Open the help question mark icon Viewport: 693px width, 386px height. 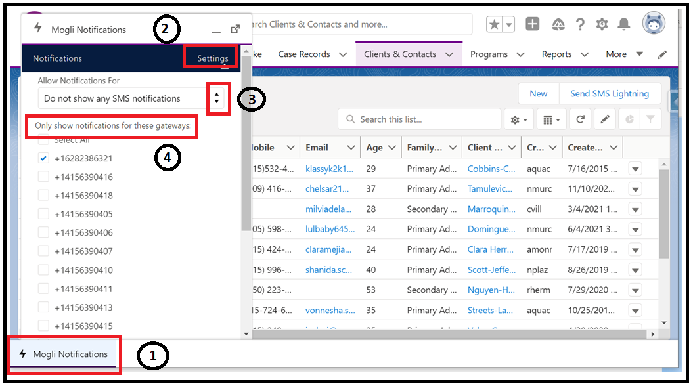tap(580, 24)
